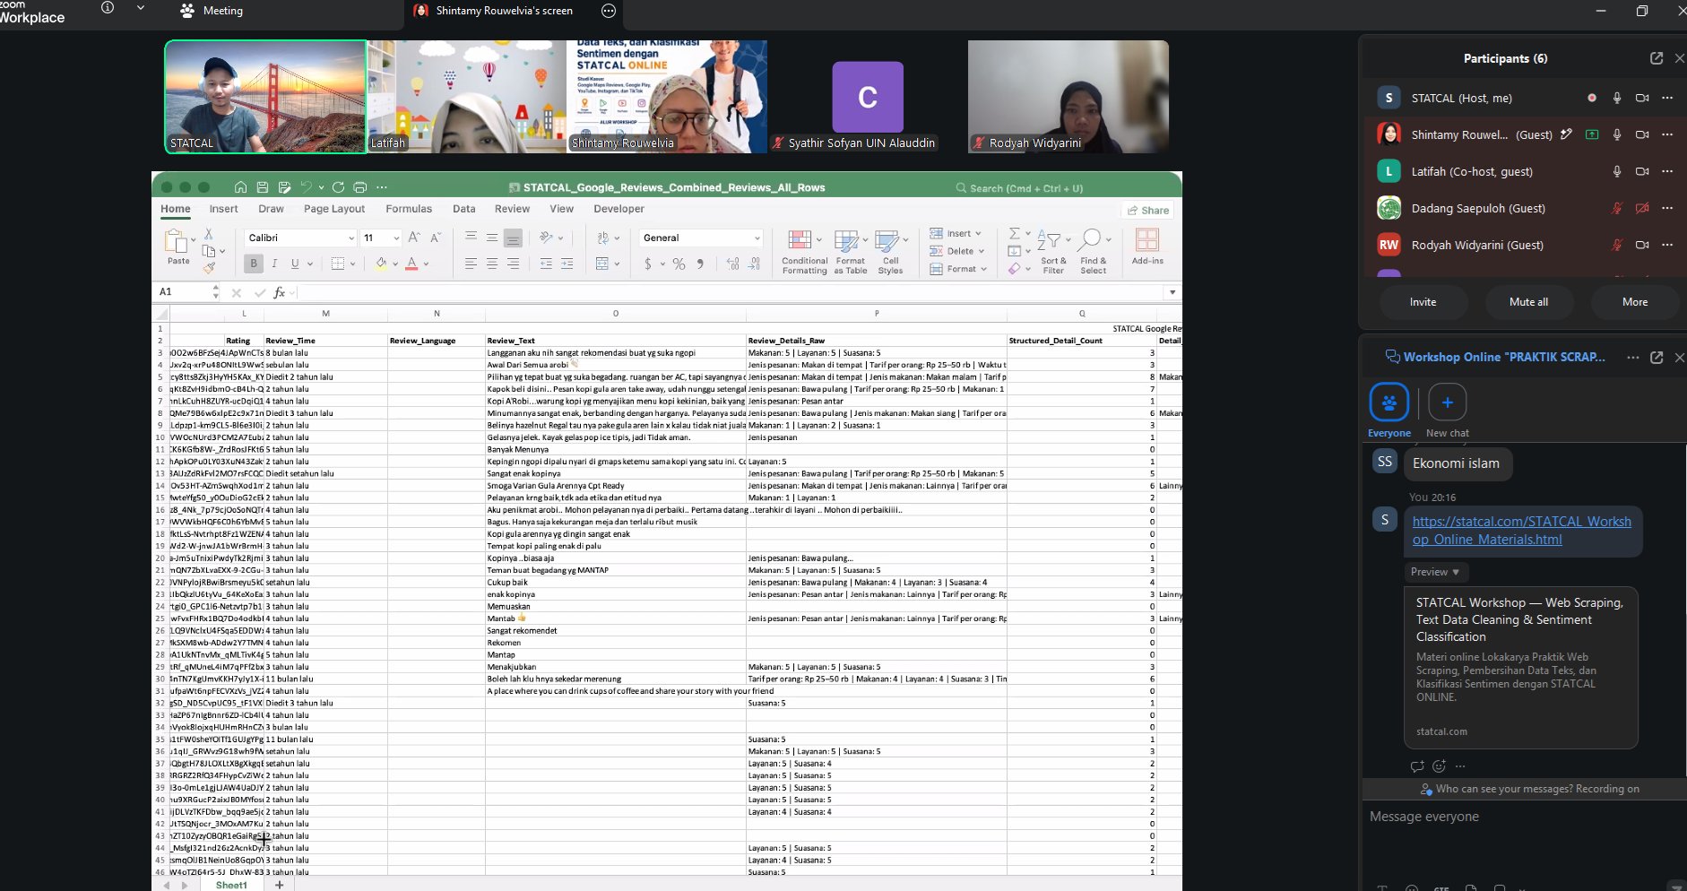Click the Decrease Indent icon
1687x891 pixels.
(546, 264)
